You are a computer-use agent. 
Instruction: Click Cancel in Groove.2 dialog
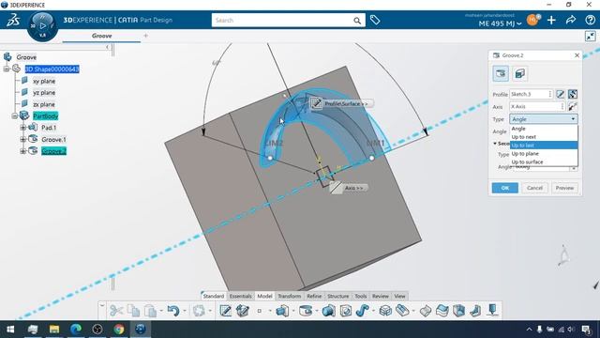point(534,188)
